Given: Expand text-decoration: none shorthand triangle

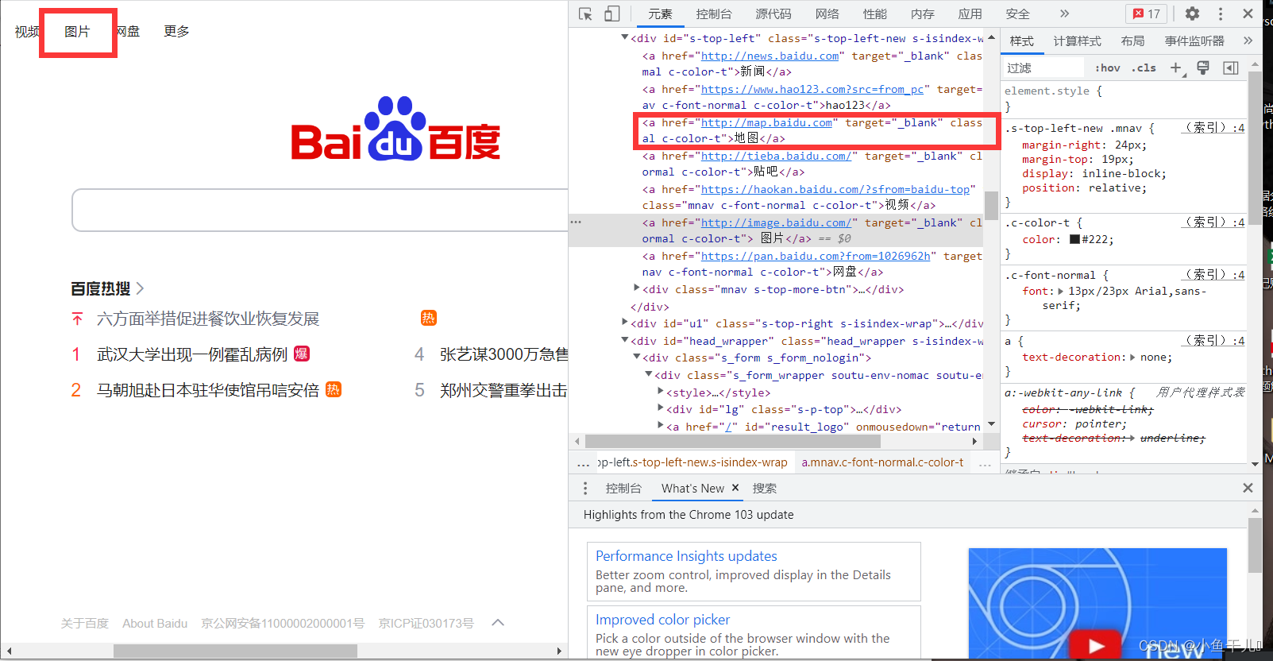Looking at the screenshot, I should [1132, 358].
